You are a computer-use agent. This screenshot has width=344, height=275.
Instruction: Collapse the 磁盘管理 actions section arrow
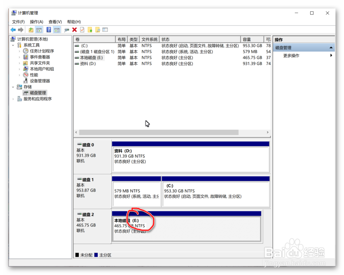pyautogui.click(x=331, y=47)
